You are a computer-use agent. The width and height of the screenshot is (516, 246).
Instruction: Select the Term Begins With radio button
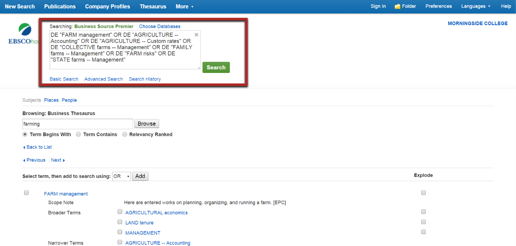click(25, 134)
